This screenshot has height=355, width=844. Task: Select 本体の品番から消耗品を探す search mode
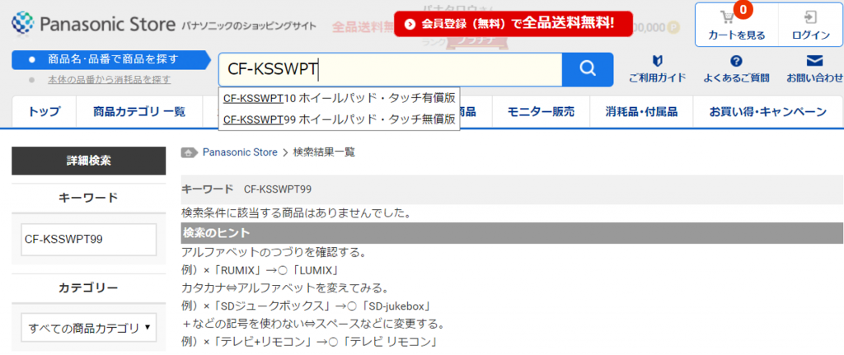point(110,80)
